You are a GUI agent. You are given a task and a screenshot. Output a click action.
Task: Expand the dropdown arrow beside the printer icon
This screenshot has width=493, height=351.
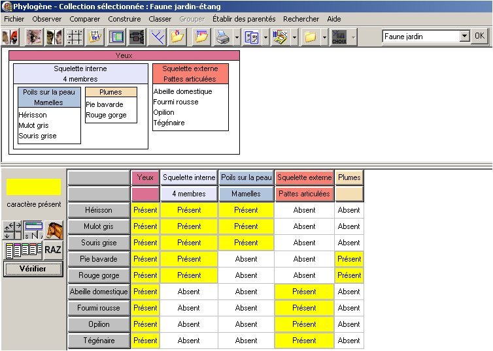point(236,37)
